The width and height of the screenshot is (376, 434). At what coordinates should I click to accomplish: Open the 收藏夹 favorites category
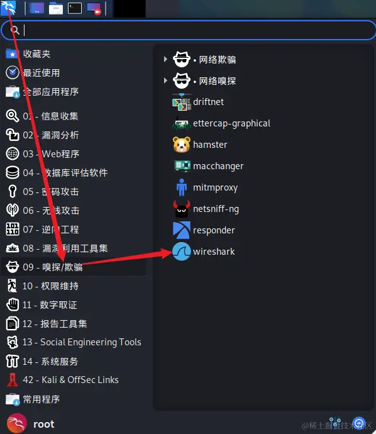coord(28,53)
